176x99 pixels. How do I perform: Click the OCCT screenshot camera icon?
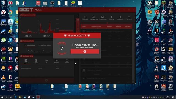(x=114, y=10)
